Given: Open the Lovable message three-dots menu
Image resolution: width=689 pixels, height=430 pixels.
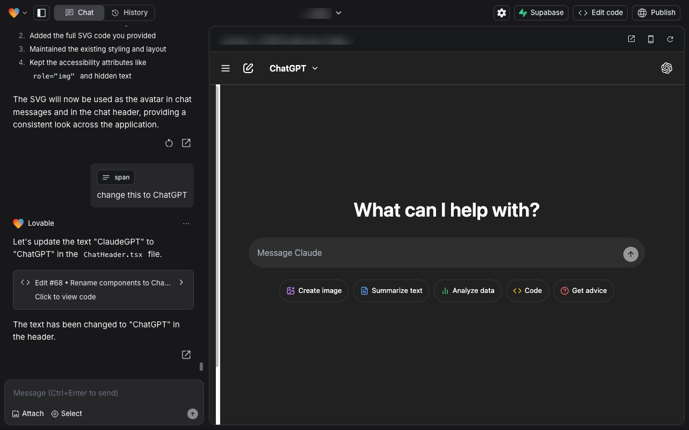Looking at the screenshot, I should click(x=186, y=224).
